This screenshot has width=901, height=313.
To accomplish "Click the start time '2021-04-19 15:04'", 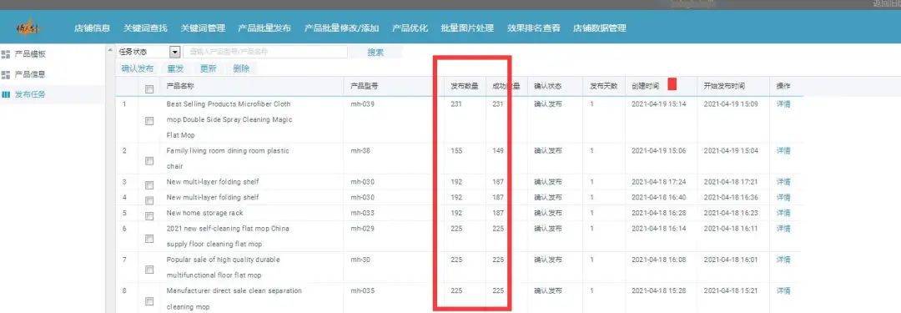I will click(730, 151).
